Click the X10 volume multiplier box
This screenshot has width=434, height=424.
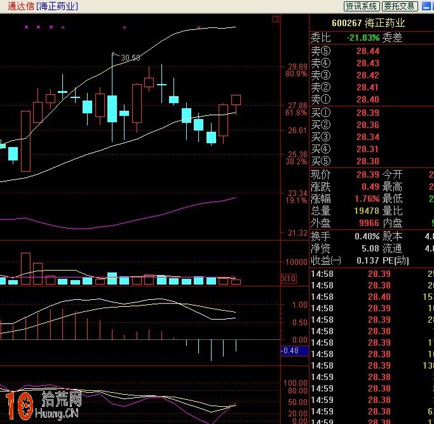pos(288,278)
